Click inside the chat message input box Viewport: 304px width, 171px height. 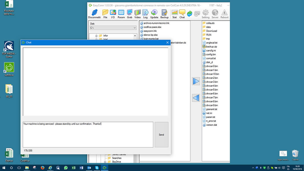(x=88, y=135)
